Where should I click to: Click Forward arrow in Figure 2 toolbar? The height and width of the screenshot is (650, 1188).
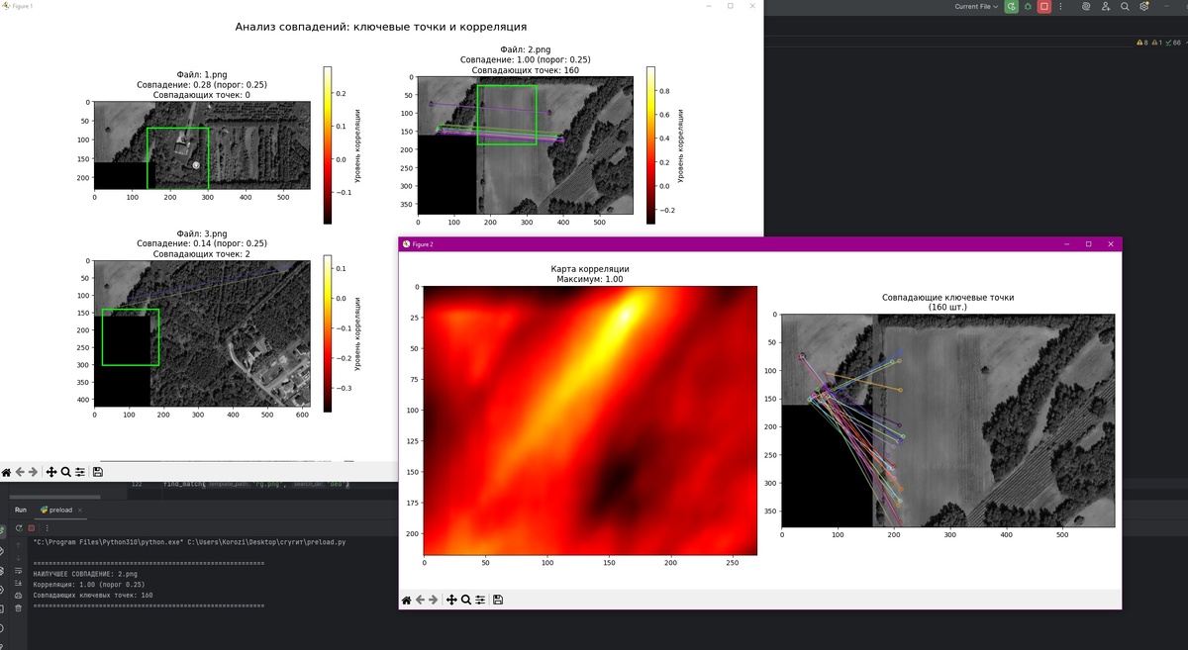[x=433, y=600]
